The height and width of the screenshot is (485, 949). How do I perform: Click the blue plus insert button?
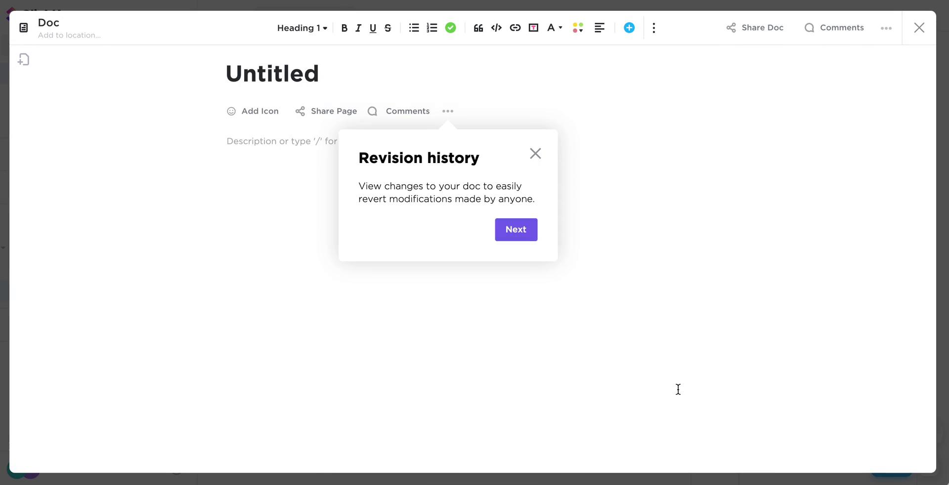click(629, 28)
